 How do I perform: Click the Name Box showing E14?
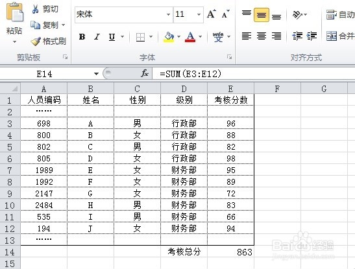(x=45, y=74)
